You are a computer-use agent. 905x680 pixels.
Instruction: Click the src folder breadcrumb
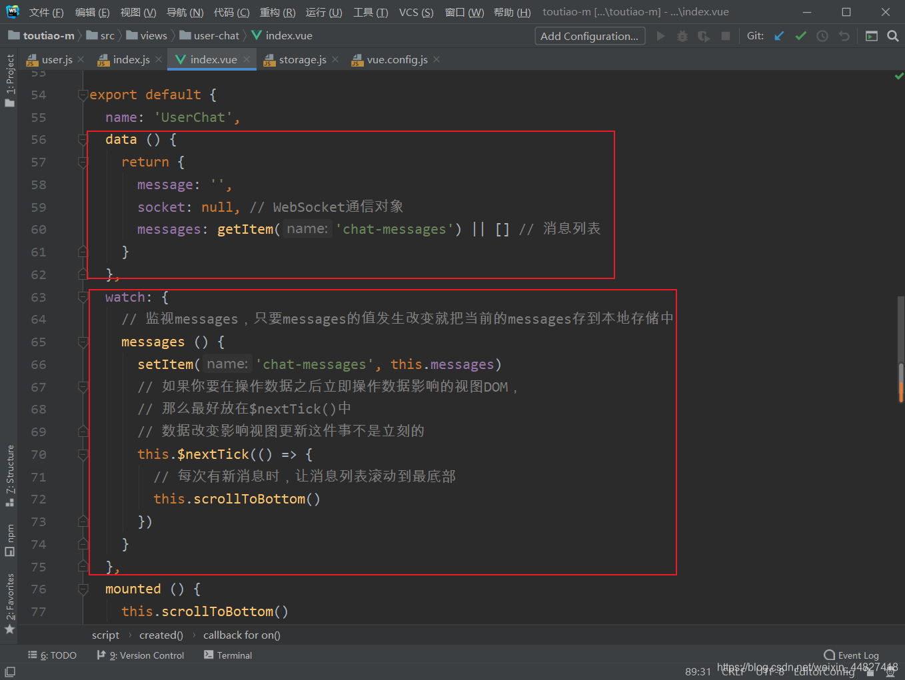click(101, 35)
